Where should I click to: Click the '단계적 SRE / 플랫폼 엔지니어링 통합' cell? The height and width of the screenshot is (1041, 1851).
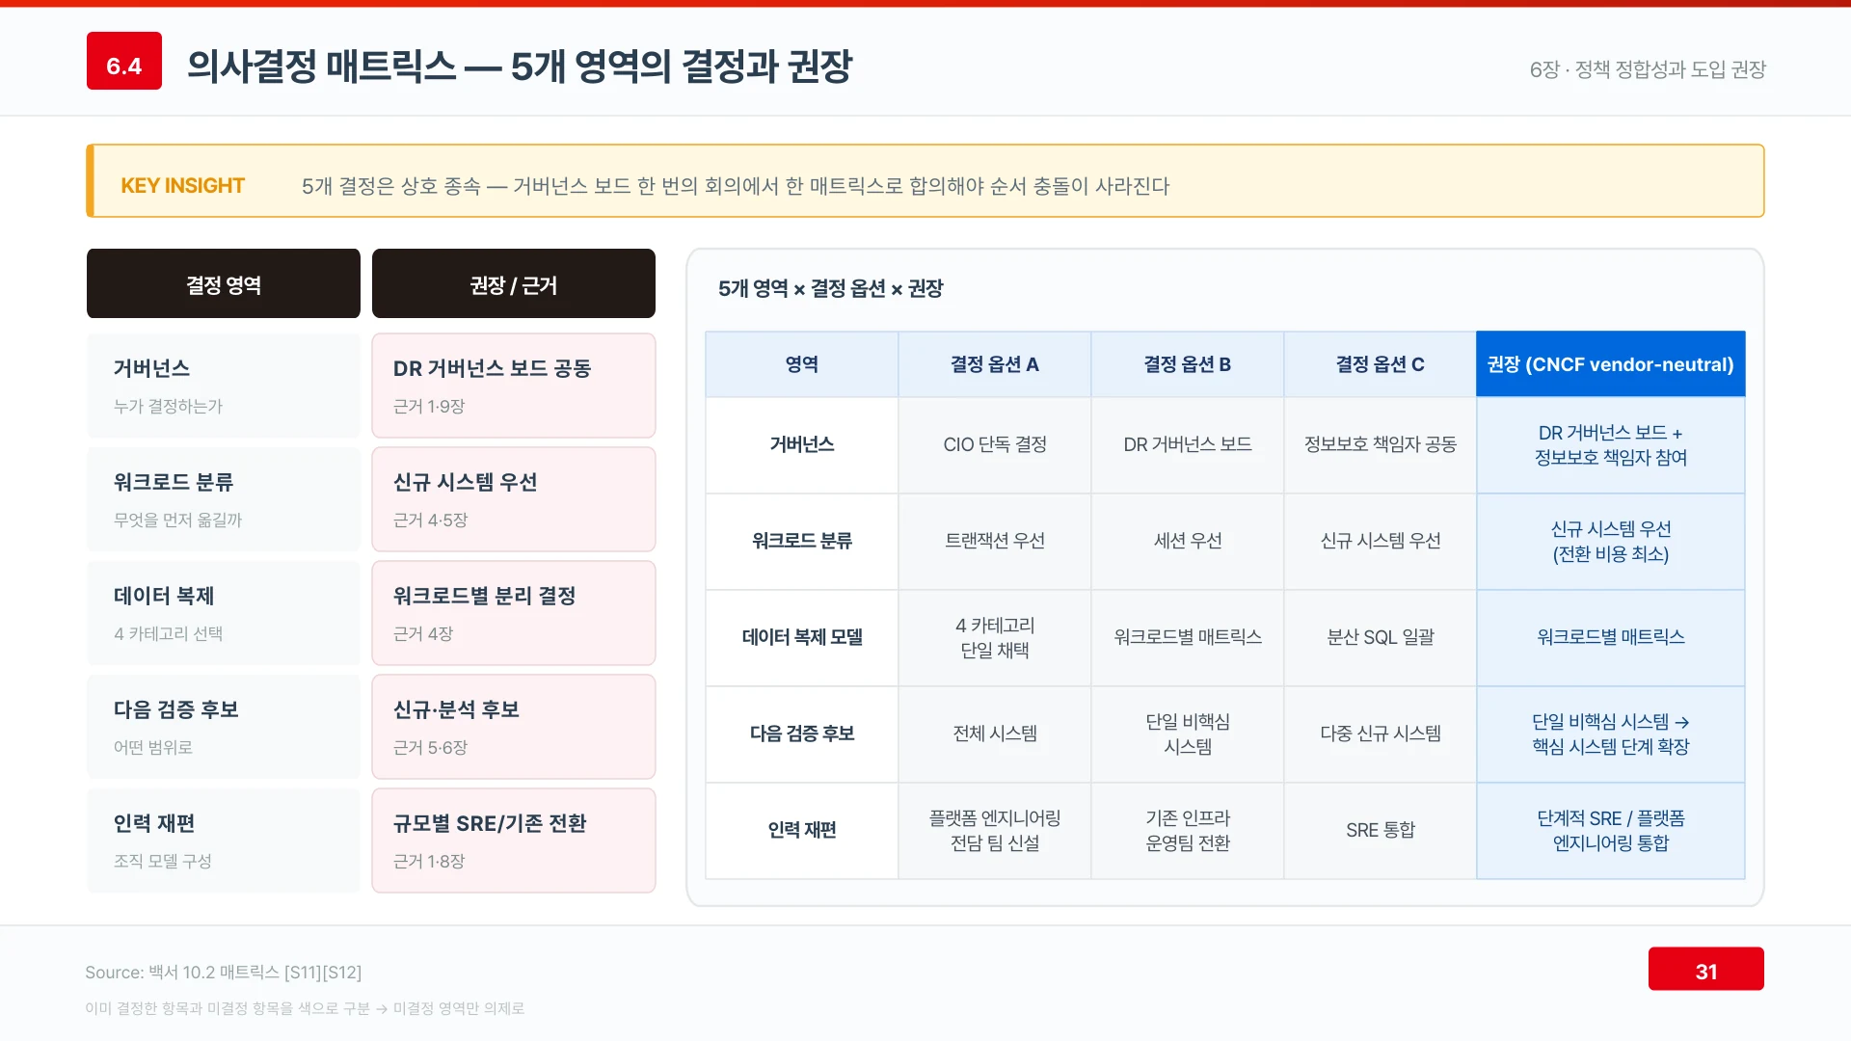pyautogui.click(x=1611, y=831)
